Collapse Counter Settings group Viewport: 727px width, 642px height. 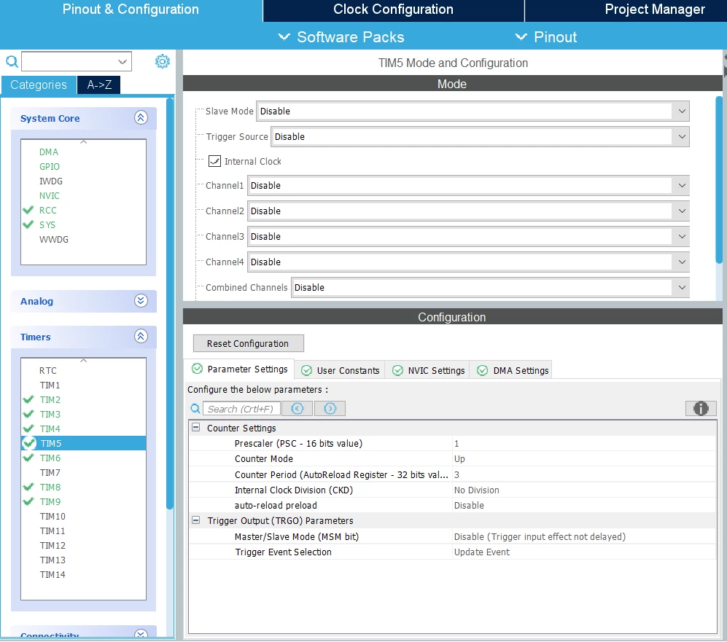196,428
